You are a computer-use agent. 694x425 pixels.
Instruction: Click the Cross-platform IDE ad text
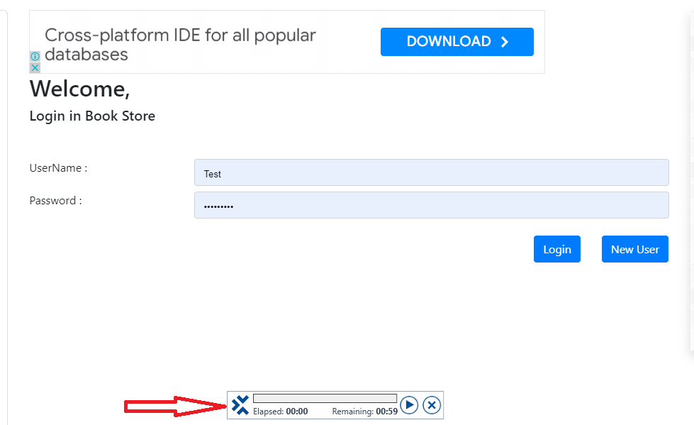180,45
